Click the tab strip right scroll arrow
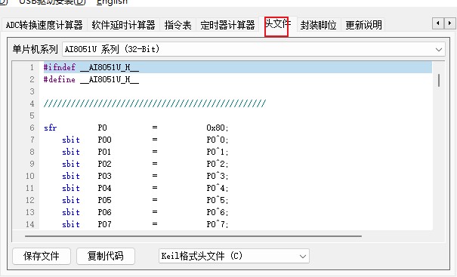Image resolution: width=457 pixels, height=277 pixels. click(449, 23)
